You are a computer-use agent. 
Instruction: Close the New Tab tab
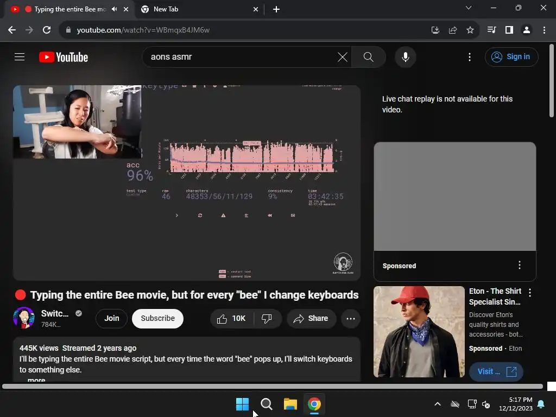pos(256,9)
